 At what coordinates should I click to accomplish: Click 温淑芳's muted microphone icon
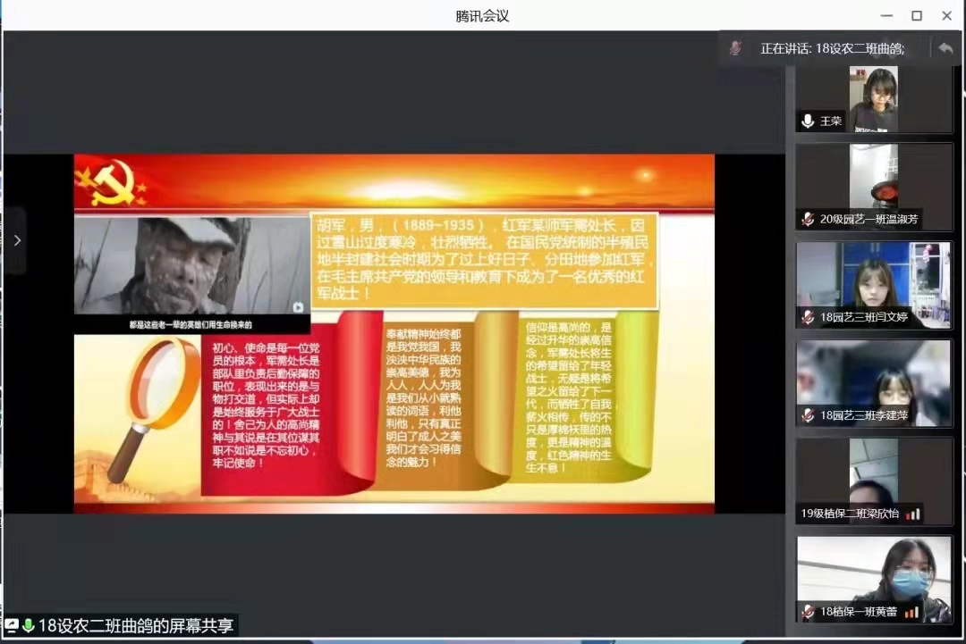tap(809, 219)
